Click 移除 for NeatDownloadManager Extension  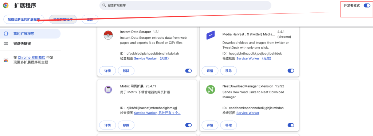coord(228,125)
